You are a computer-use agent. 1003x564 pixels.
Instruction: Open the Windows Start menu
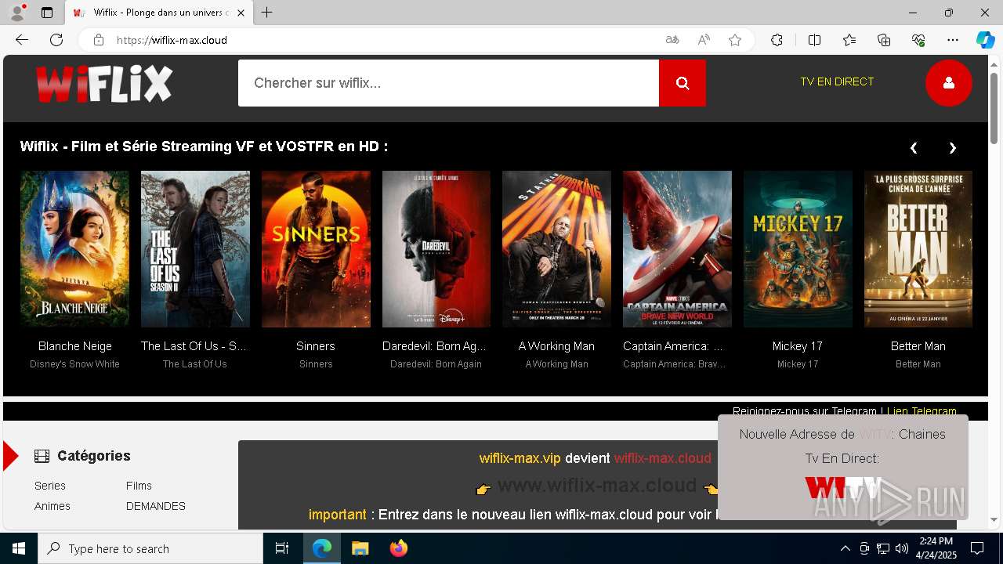(19, 548)
